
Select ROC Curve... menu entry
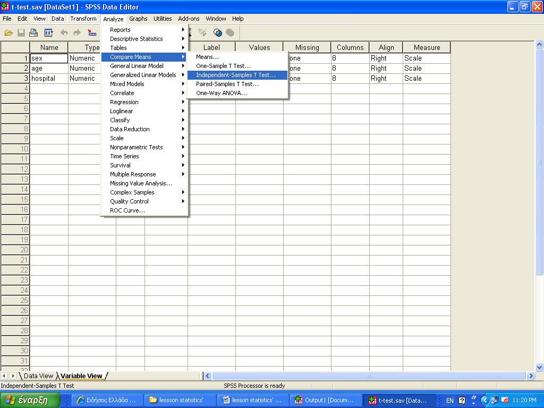point(144,210)
